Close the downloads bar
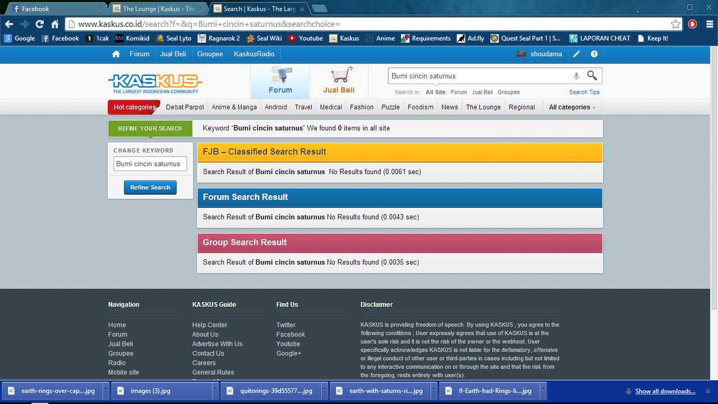Image resolution: width=718 pixels, height=404 pixels. click(709, 391)
